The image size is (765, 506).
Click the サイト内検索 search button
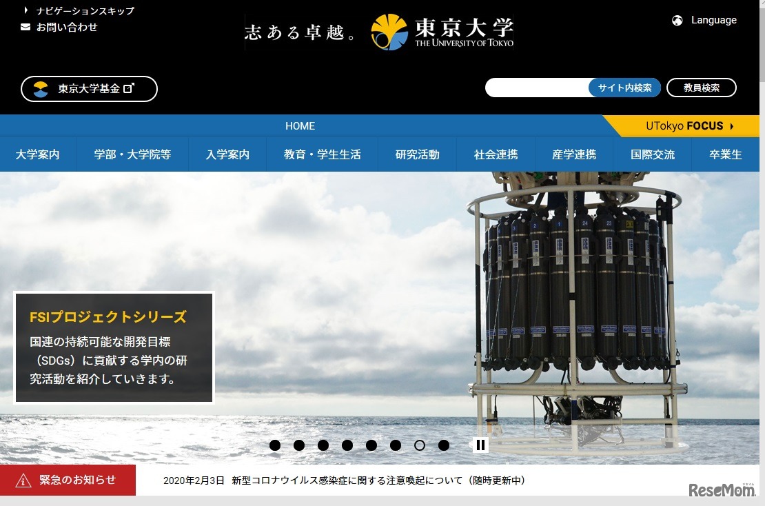pyautogui.click(x=624, y=88)
